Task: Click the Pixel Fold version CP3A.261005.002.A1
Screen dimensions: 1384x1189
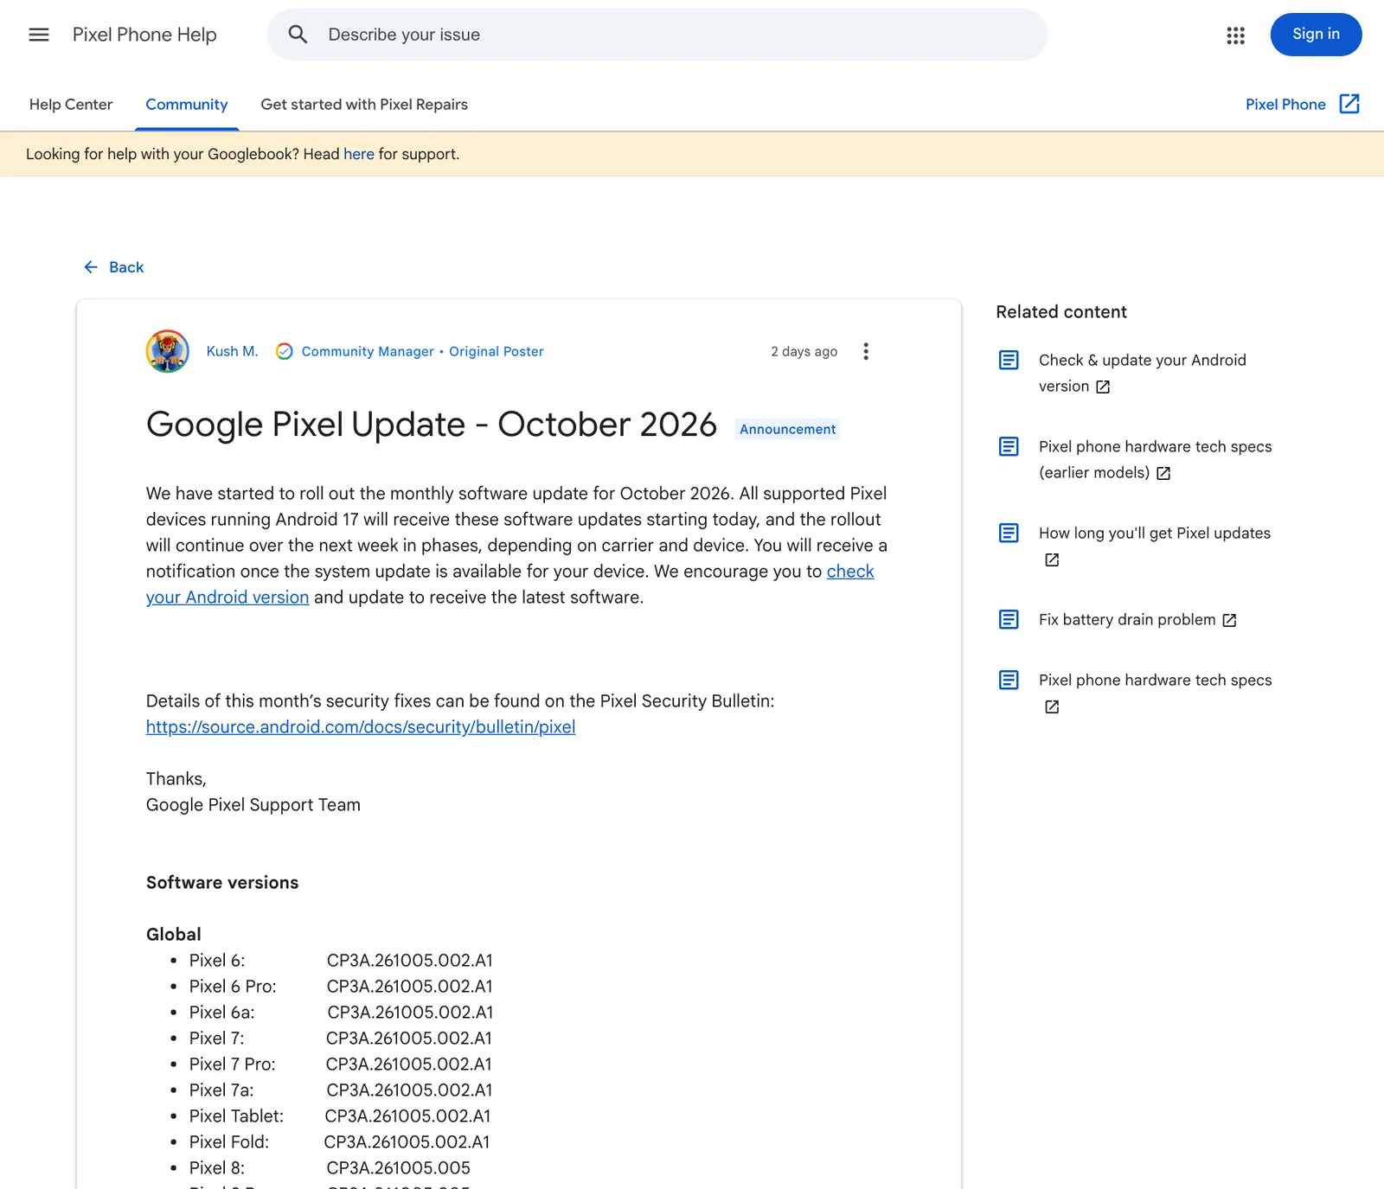Action: point(407,1142)
